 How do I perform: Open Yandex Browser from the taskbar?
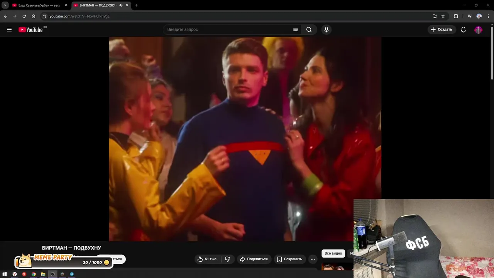coord(14,274)
